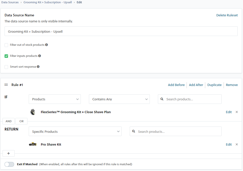The height and width of the screenshot is (171, 243).
Task: Open the Products dropdown in the IF row
Action: click(55, 99)
